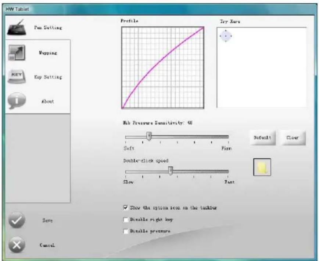Viewport: 319px width, 261px height.
Task: Click the Key Setting keyboard icon
Action: click(x=17, y=77)
